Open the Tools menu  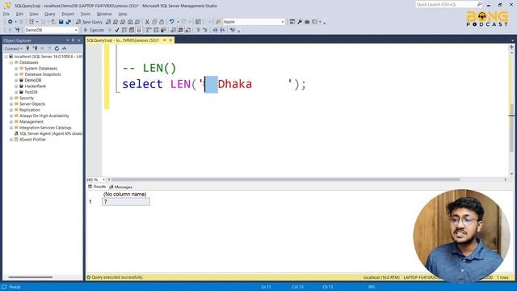tap(86, 14)
